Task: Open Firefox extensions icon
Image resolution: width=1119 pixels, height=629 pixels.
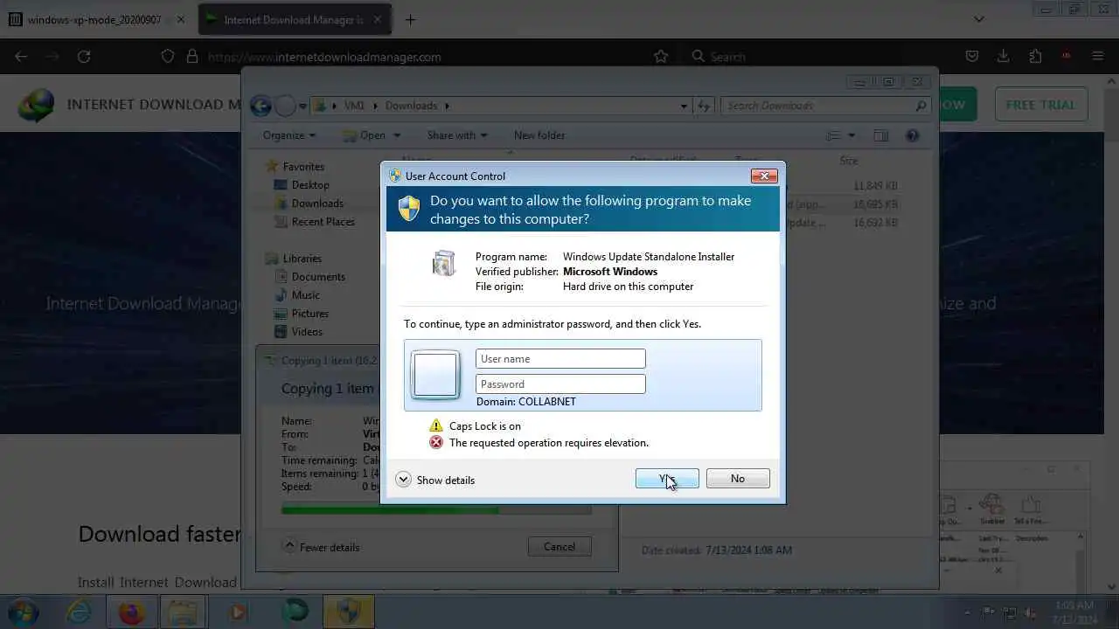Action: [x=1035, y=56]
